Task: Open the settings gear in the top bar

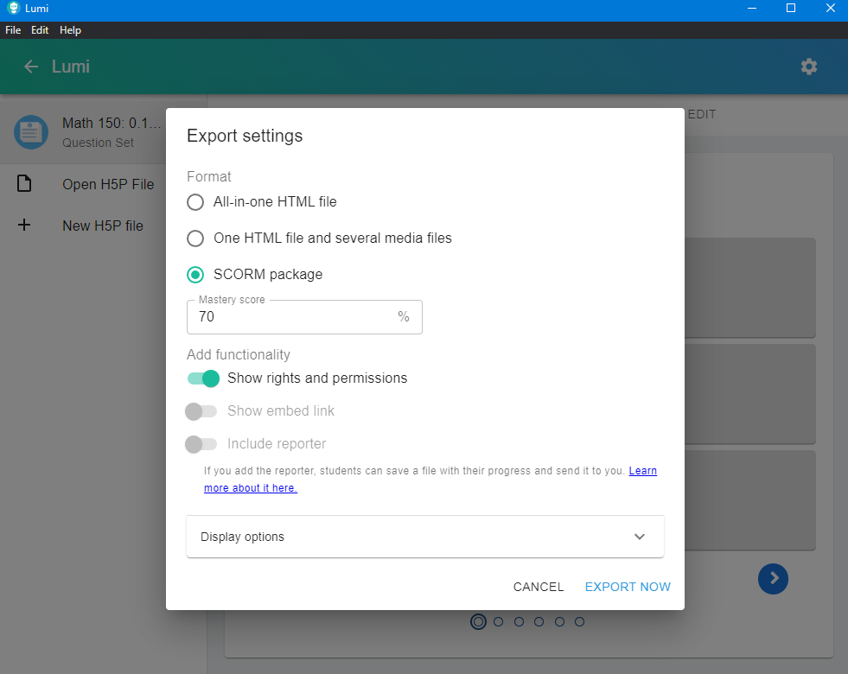Action: pyautogui.click(x=808, y=67)
